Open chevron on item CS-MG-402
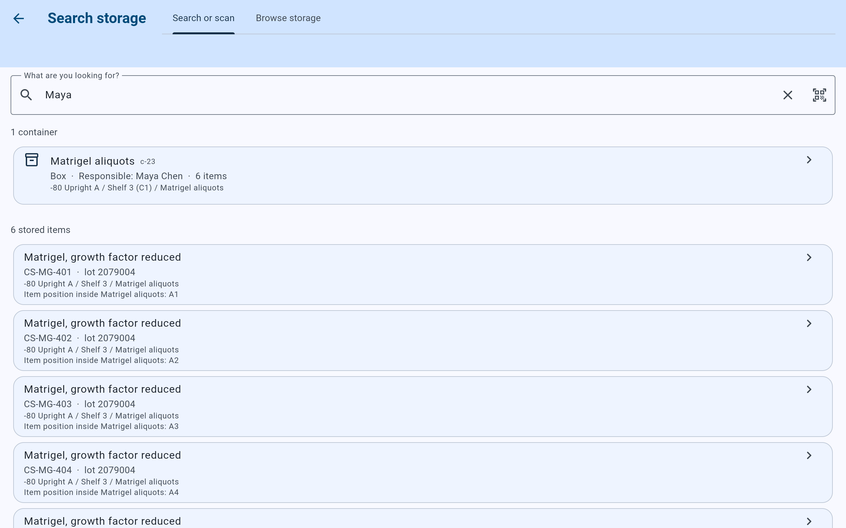 tap(809, 323)
